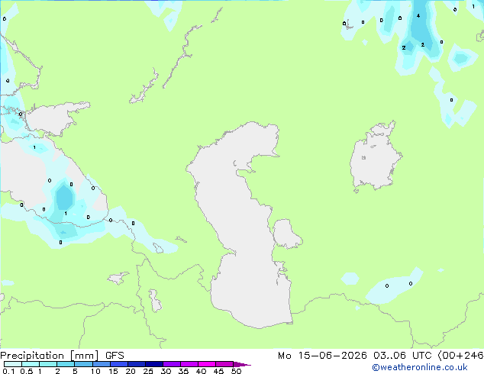Click the 'Mo 15-06-2026' date text
The width and height of the screenshot is (484, 374).
pyautogui.click(x=322, y=356)
